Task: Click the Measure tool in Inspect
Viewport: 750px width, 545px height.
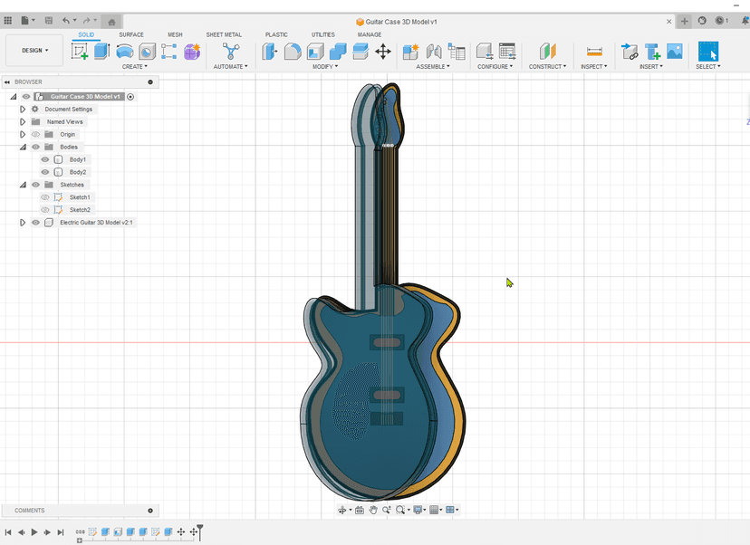Action: tap(594, 52)
